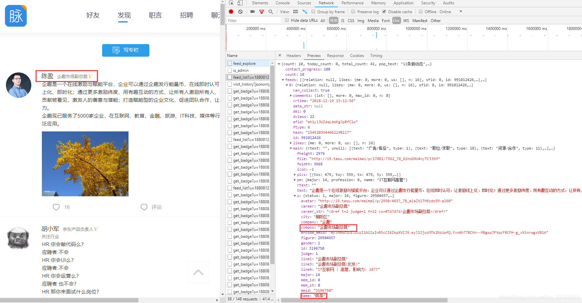This screenshot has width=582, height=303.
Task: Click the Maimai logo icon
Action: [x=16, y=16]
